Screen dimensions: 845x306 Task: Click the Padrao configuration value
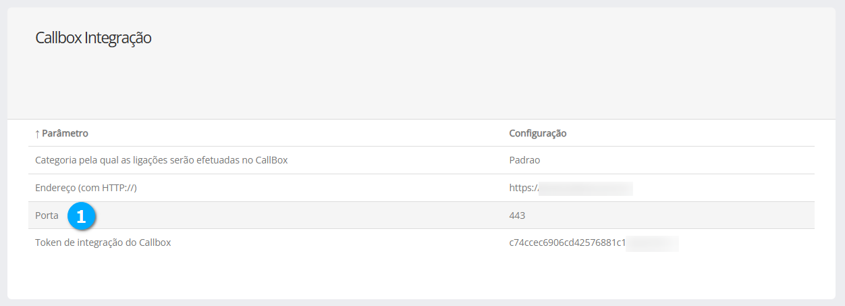coord(524,161)
